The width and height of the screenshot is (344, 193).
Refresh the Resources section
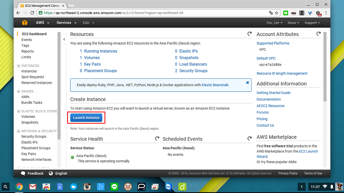pos(249,34)
